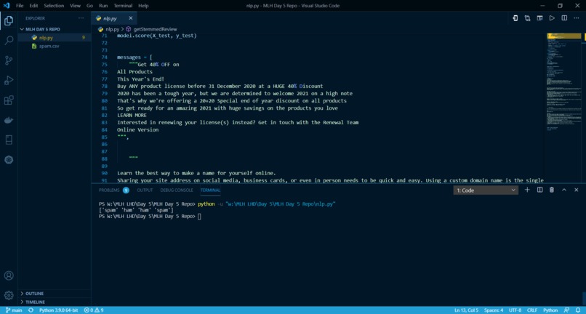Click errors and warnings count in status bar

[94, 310]
